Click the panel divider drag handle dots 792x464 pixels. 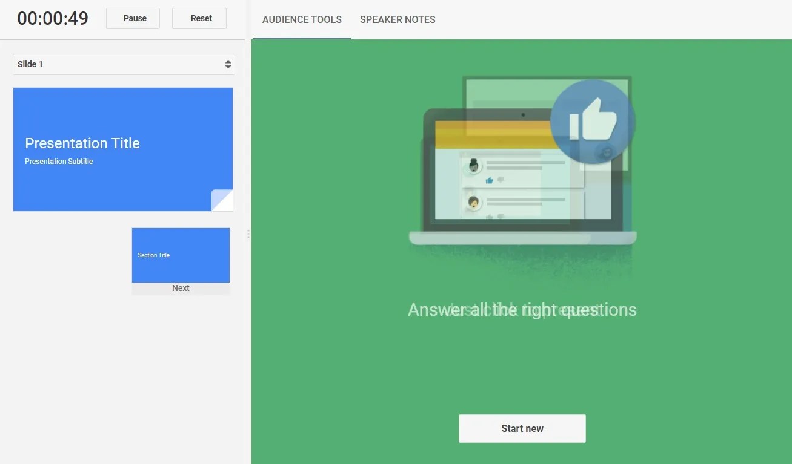(248, 234)
